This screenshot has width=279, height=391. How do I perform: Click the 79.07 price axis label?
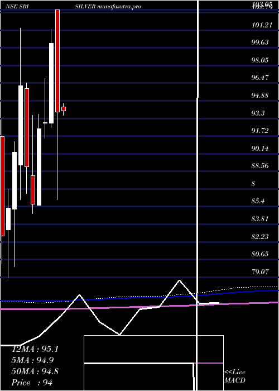pos(260,271)
